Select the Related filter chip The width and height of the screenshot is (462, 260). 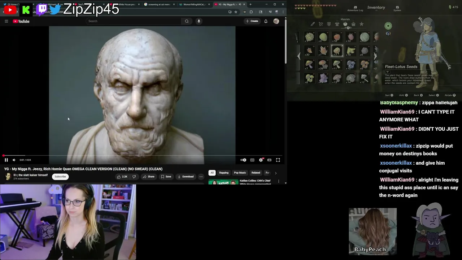pyautogui.click(x=256, y=173)
